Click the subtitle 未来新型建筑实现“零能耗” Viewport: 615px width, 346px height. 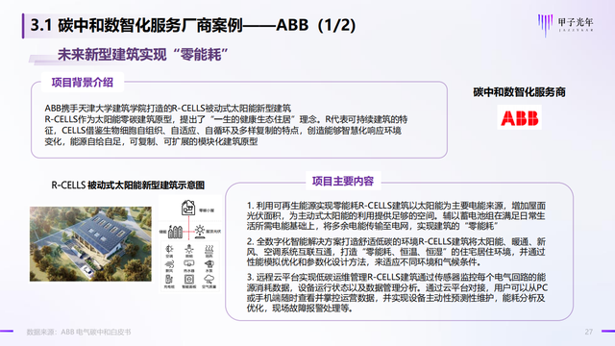(143, 55)
